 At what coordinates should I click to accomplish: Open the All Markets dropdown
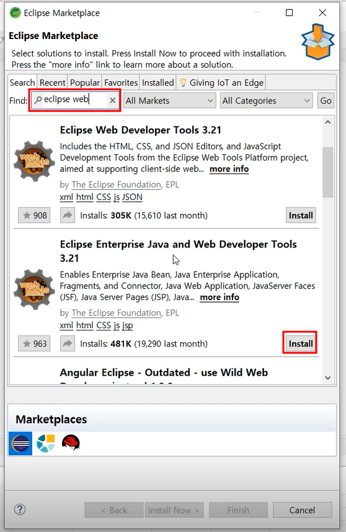click(x=170, y=100)
